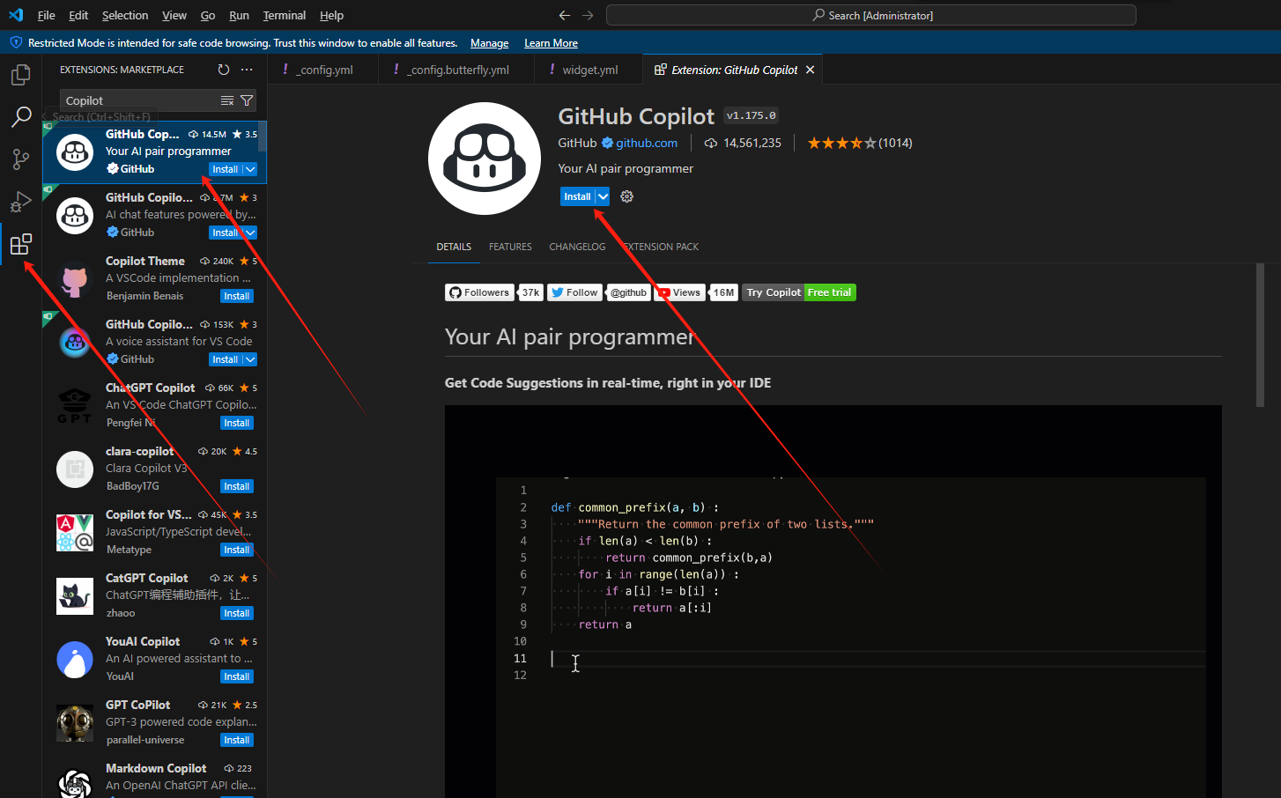This screenshot has height=798, width=1281.
Task: Click the GitHub Copilot settings gear
Action: 626,196
